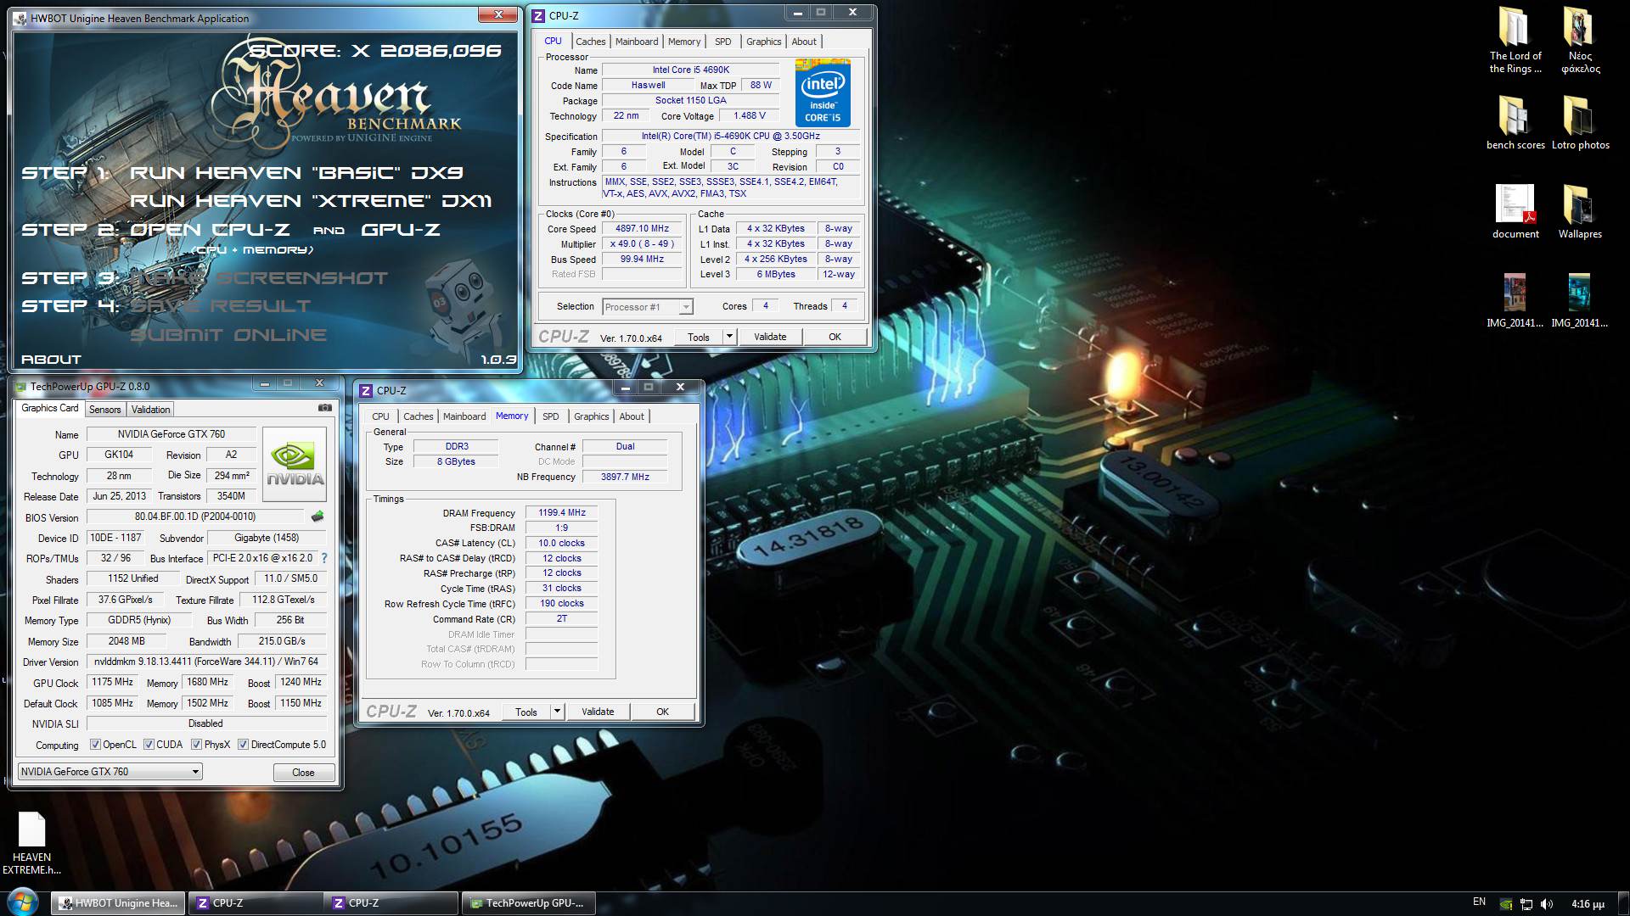1630x916 pixels.
Task: Open Graphics tab in top CPU-Z
Action: 763,42
